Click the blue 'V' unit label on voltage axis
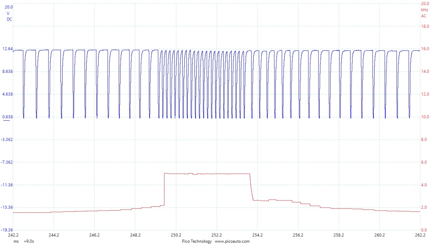 pyautogui.click(x=8, y=13)
